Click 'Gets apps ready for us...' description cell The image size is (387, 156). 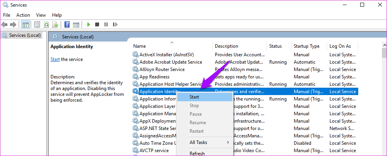pos(239,77)
